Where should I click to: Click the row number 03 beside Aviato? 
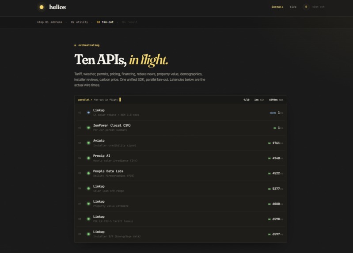point(80,143)
